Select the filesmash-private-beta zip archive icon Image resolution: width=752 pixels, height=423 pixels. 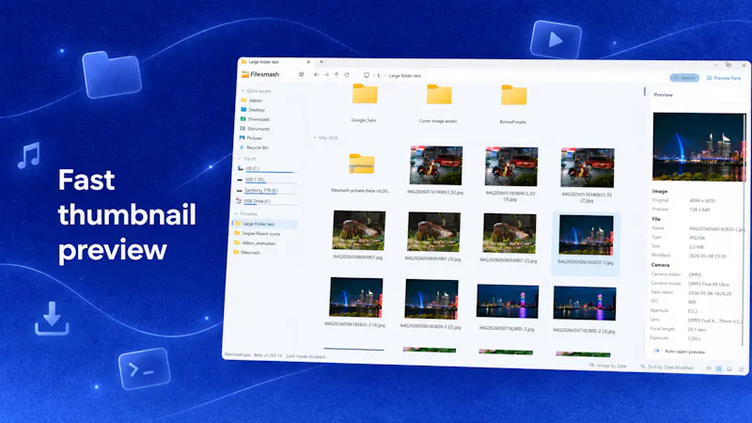(x=362, y=164)
